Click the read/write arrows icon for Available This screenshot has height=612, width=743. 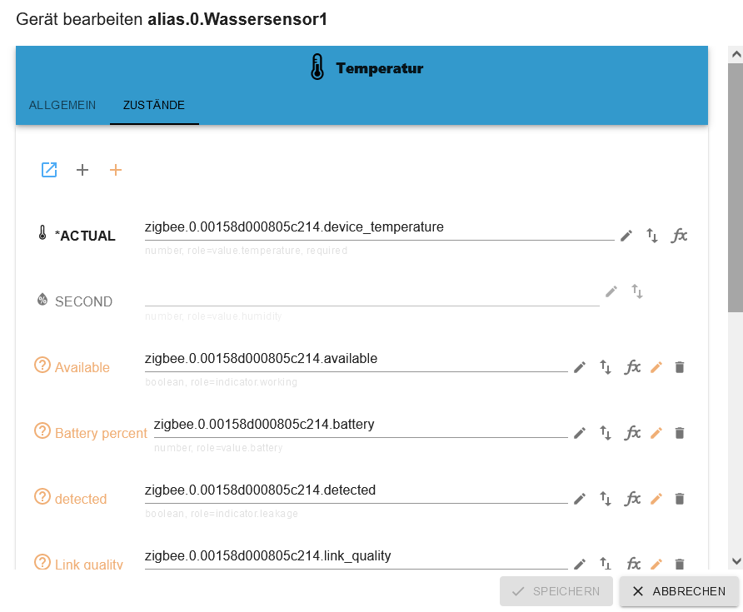coord(606,367)
